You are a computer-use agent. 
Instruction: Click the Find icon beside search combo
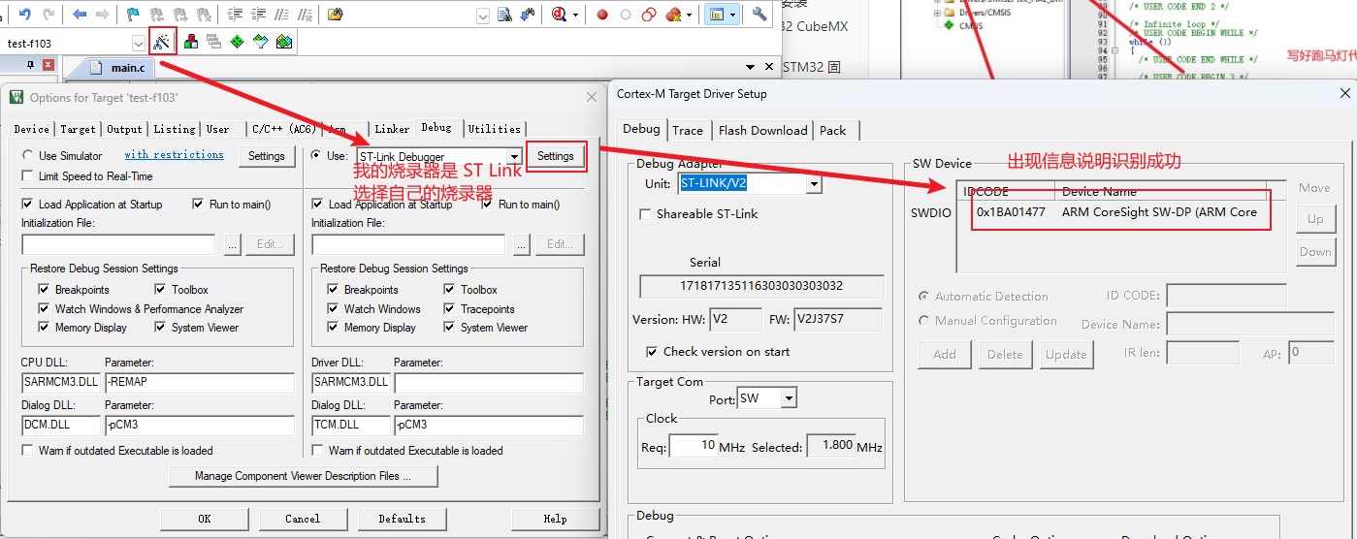click(504, 15)
